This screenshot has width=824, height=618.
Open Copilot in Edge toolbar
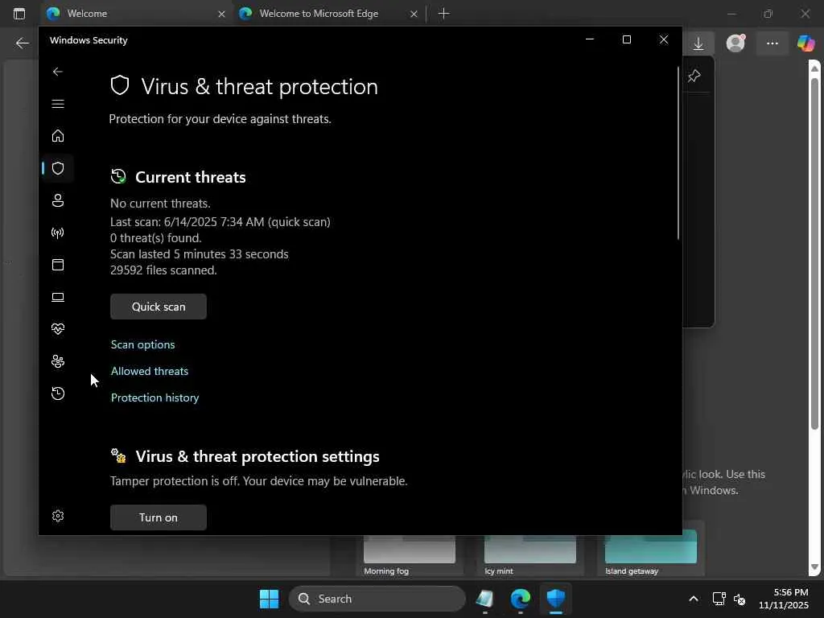click(805, 43)
